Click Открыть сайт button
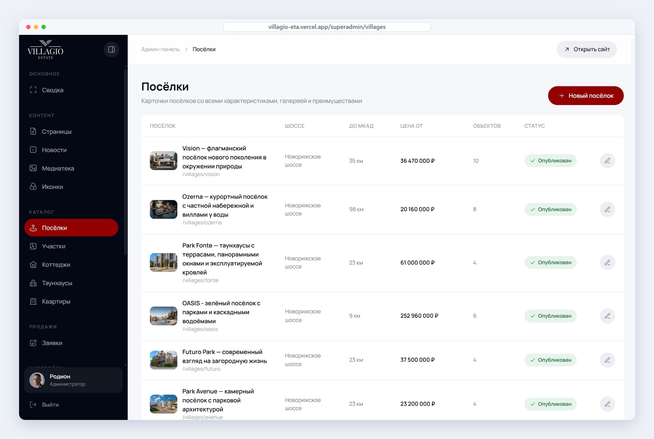The image size is (654, 439). coord(586,50)
